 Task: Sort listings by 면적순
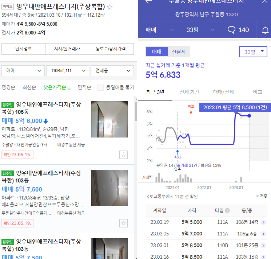pyautogui.click(x=84, y=87)
